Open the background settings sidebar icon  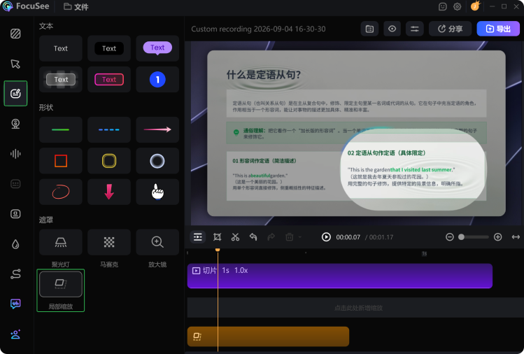15,34
